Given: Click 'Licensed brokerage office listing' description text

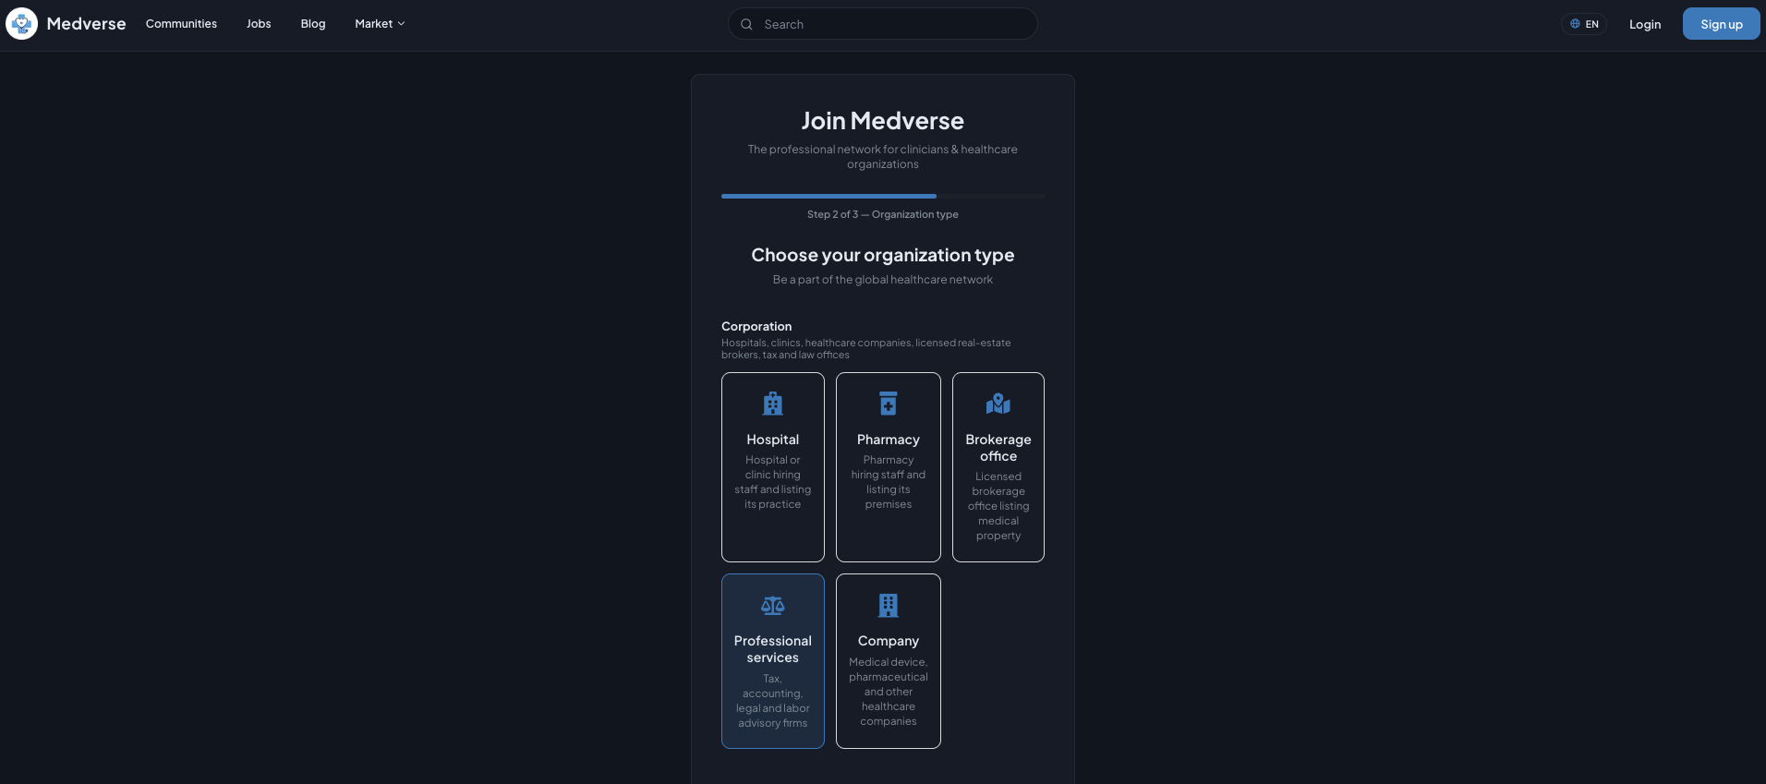Looking at the screenshot, I should (998, 506).
